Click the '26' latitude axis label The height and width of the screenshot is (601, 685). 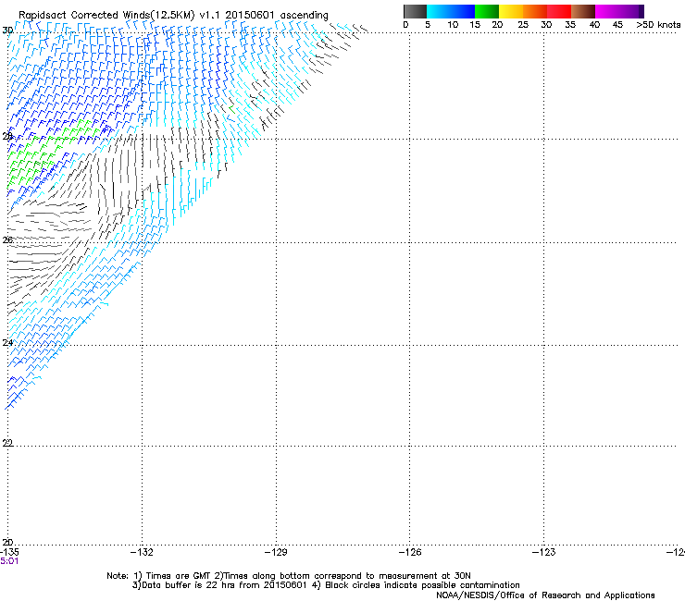click(x=7, y=240)
